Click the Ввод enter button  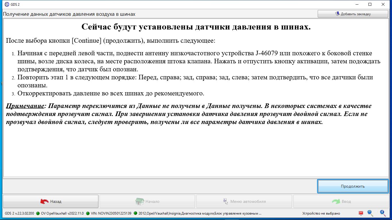[341, 201]
